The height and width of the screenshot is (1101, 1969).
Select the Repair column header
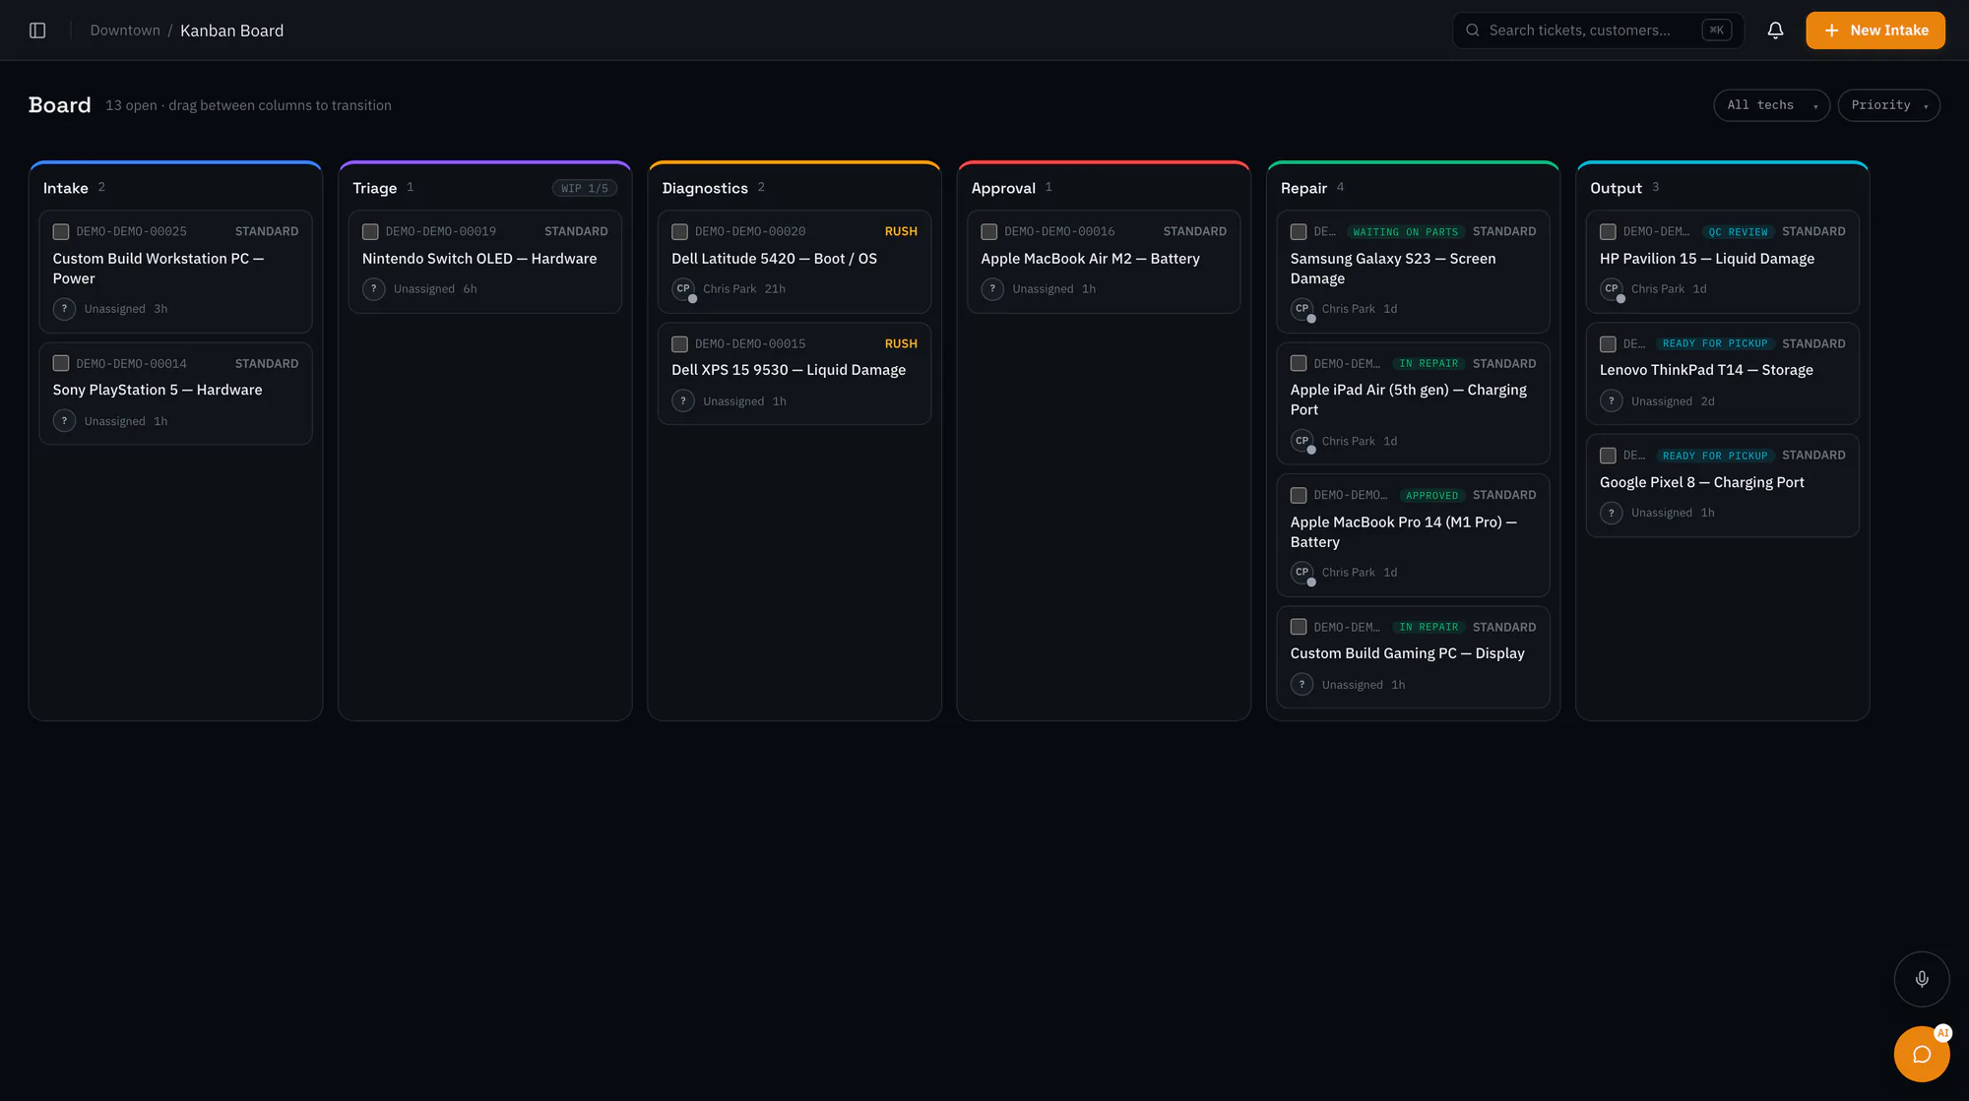point(1303,188)
